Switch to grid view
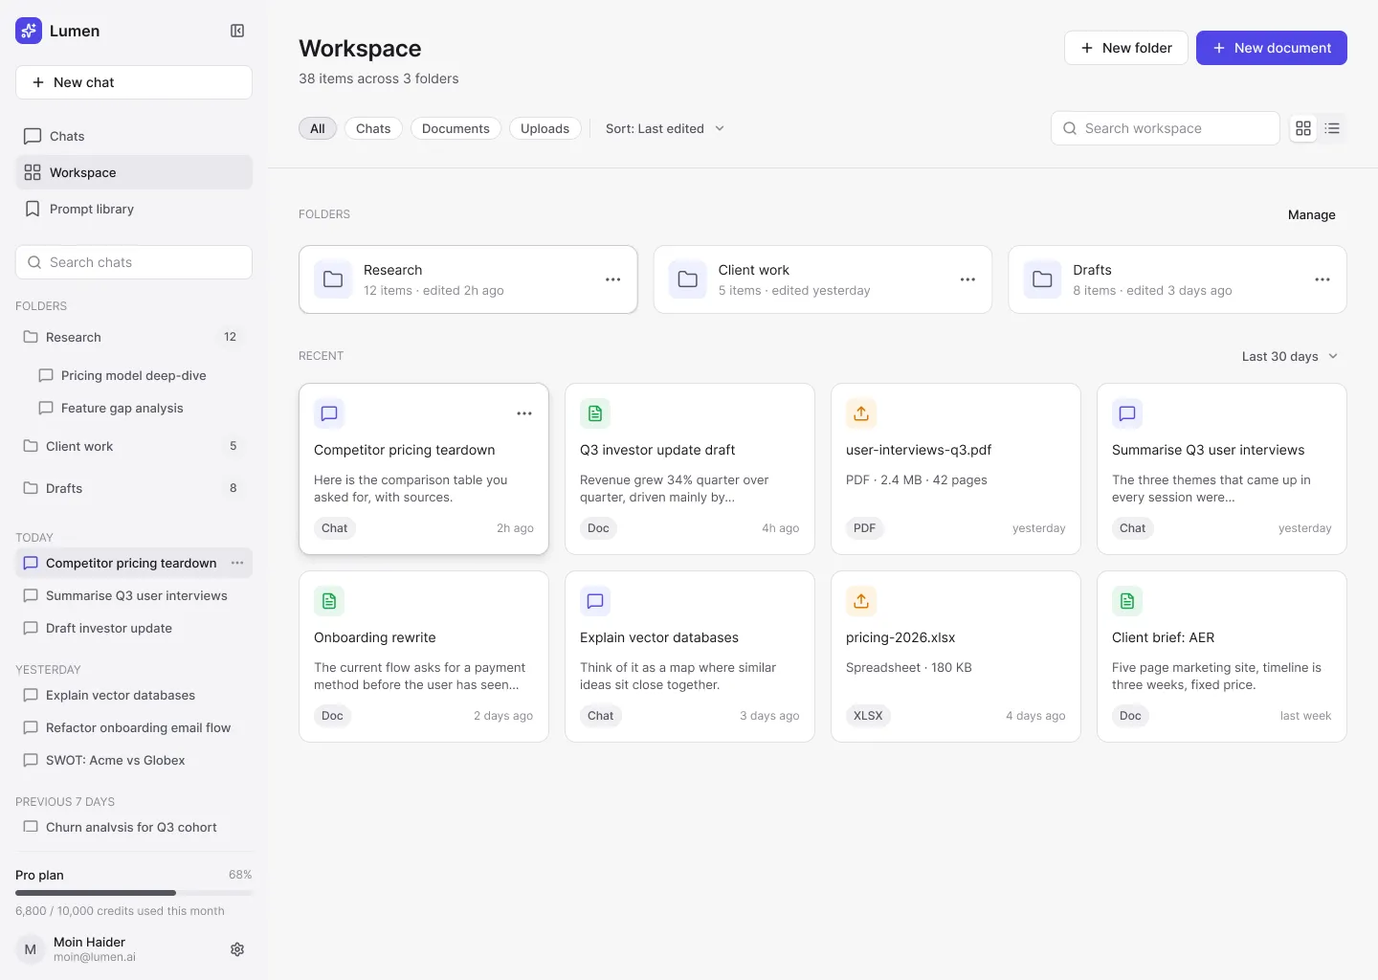 1303,128
